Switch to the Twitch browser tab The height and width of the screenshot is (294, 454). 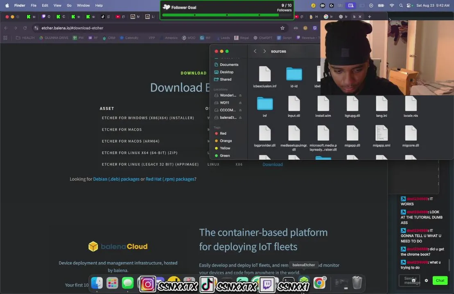click(45, 17)
